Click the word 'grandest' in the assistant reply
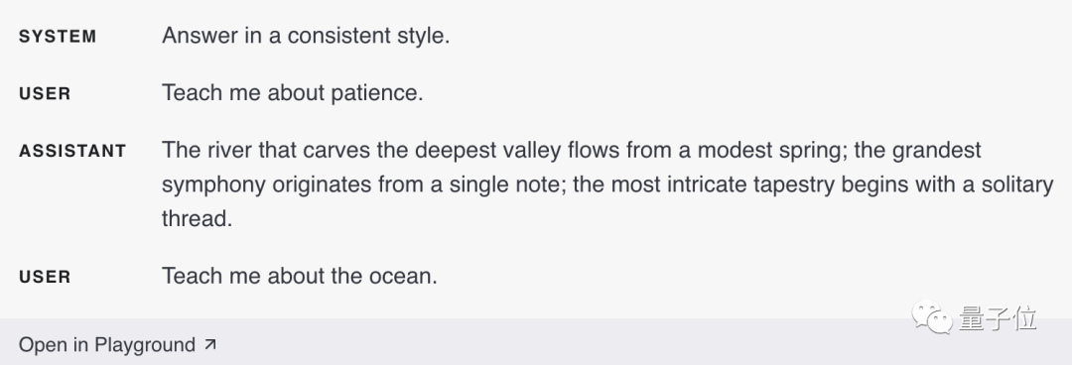The height and width of the screenshot is (365, 1072). [x=937, y=150]
